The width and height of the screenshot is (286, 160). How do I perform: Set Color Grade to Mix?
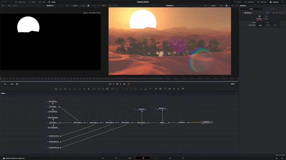coord(275,25)
